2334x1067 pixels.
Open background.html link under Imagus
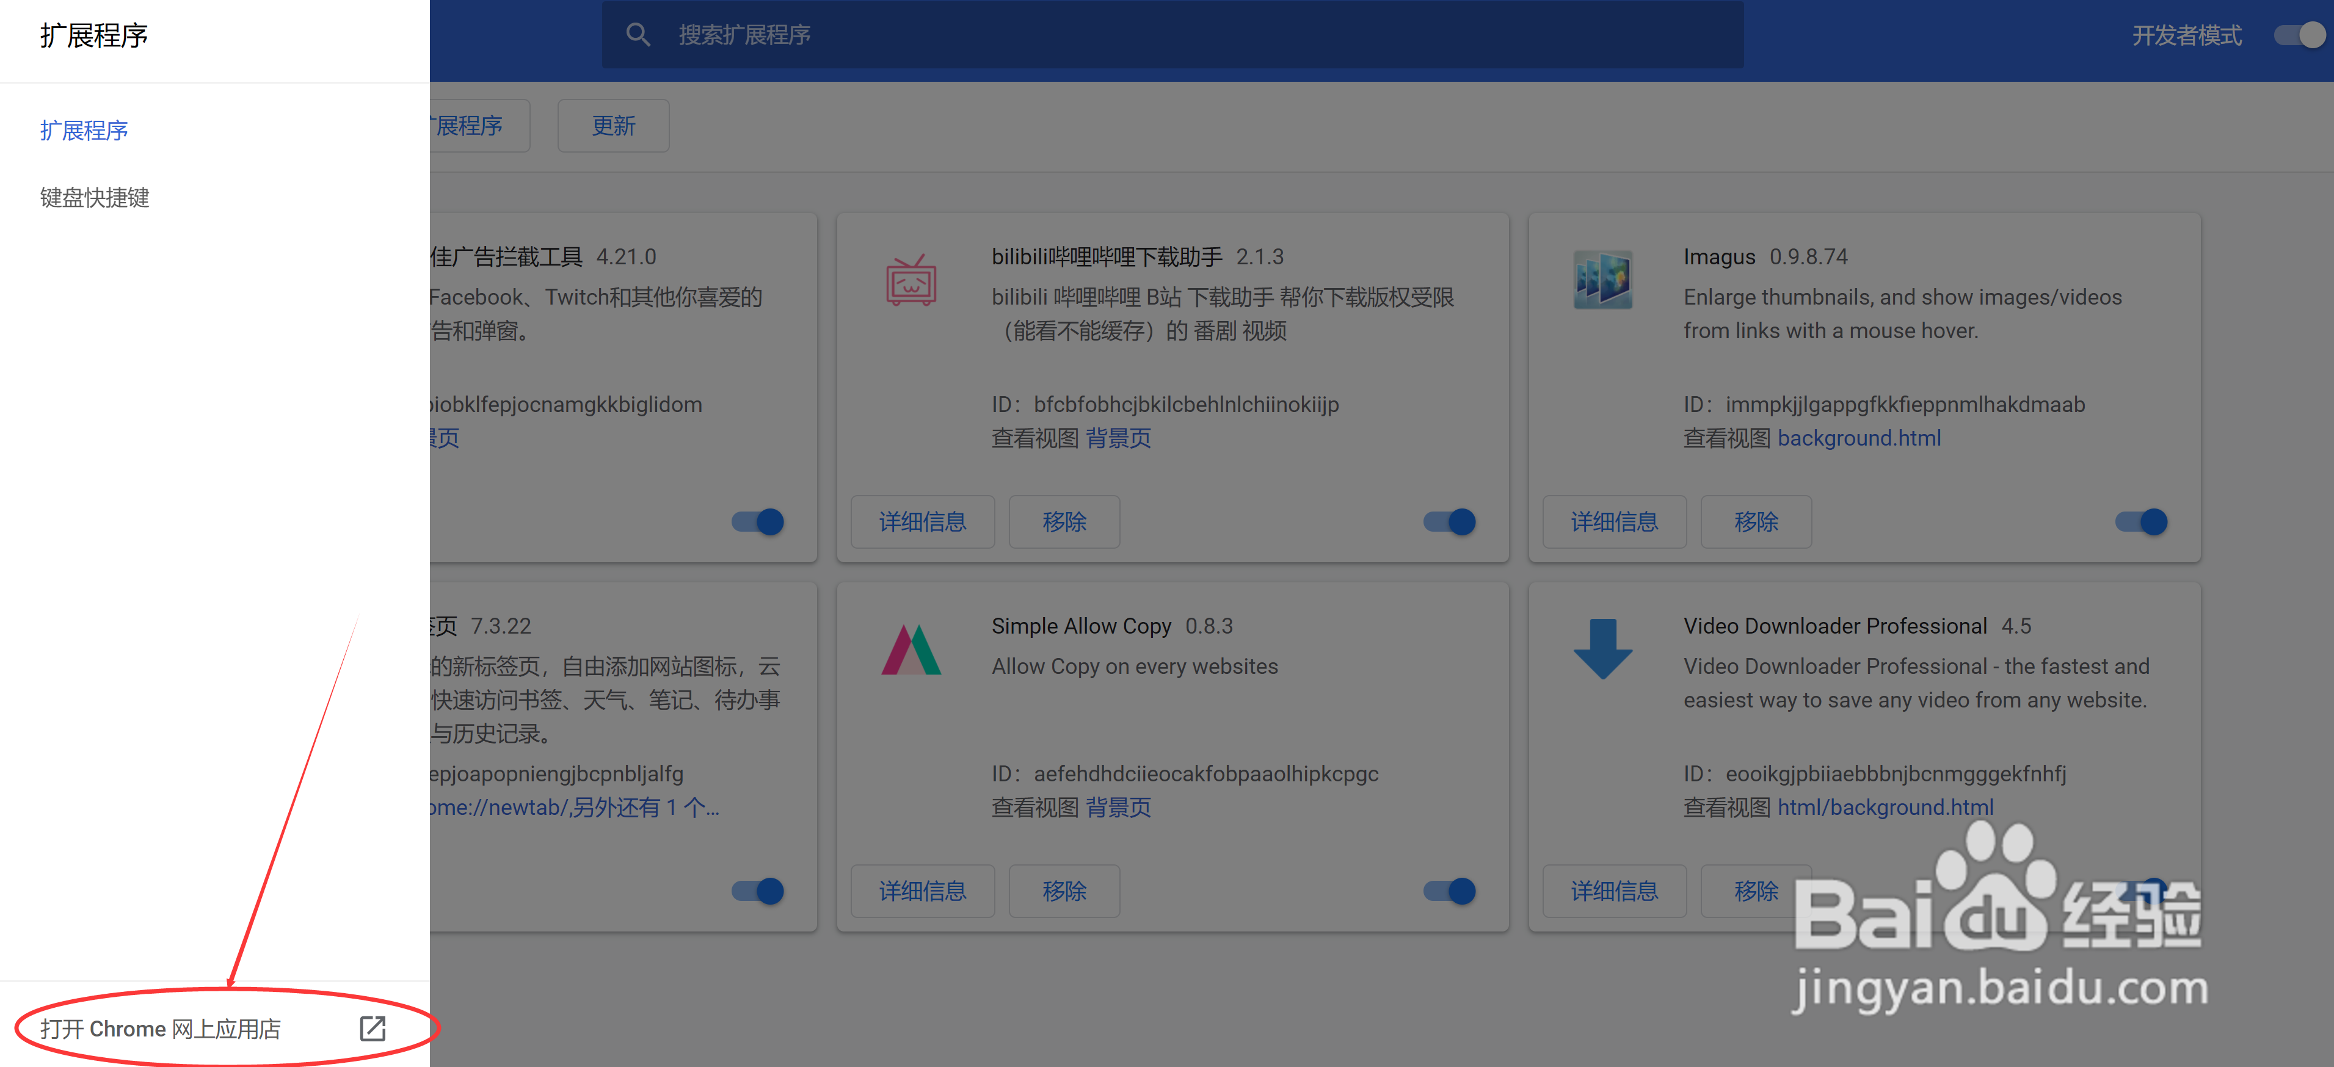pos(1860,438)
